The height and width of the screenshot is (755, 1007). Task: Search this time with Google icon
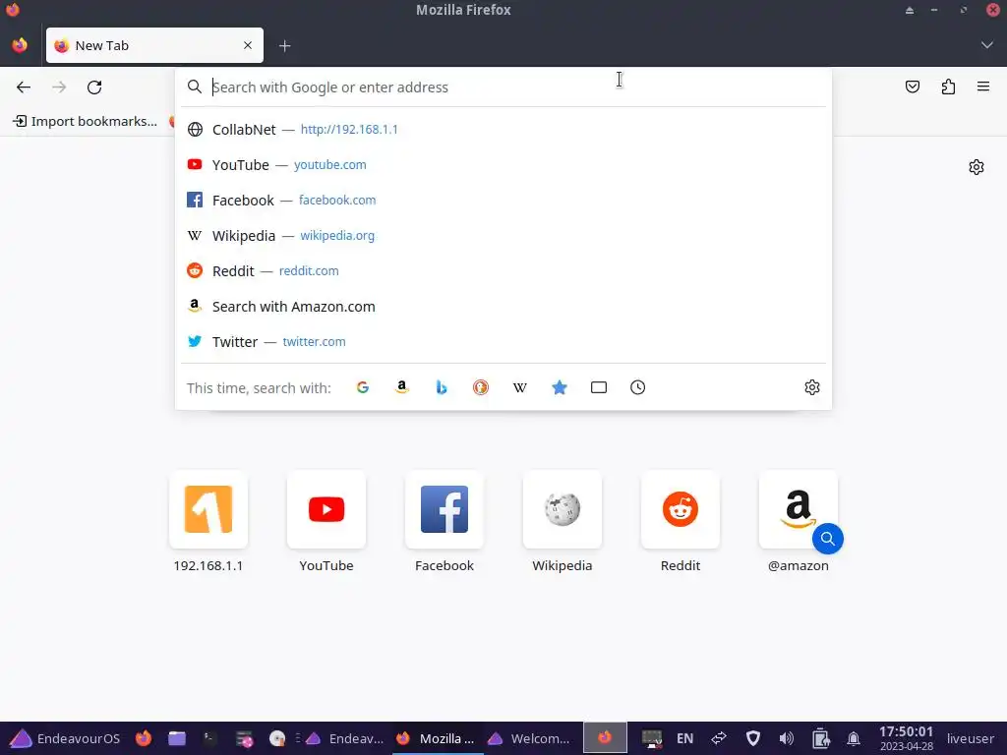(363, 387)
